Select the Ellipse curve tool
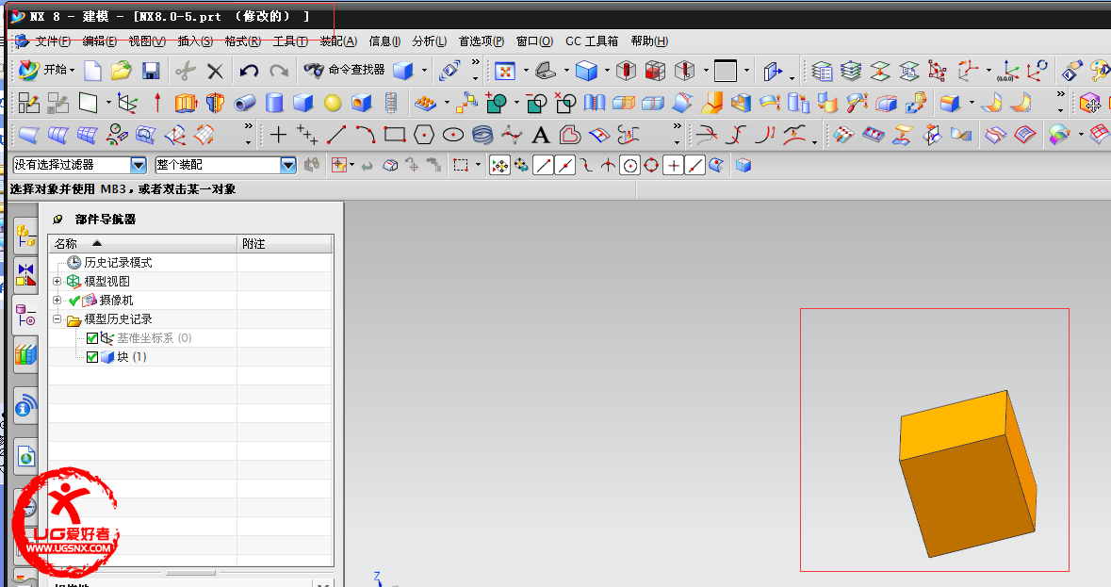The width and height of the screenshot is (1111, 587). click(452, 135)
